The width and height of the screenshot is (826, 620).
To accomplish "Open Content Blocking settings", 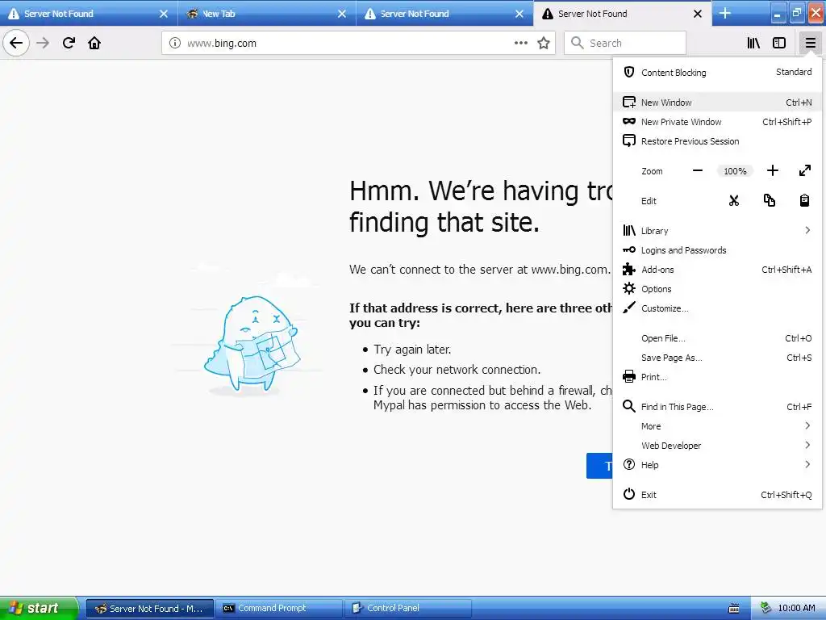I will tap(717, 72).
